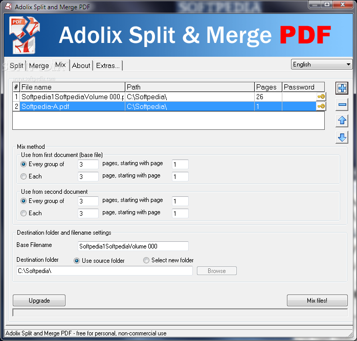Click the Pages column header

coord(268,87)
